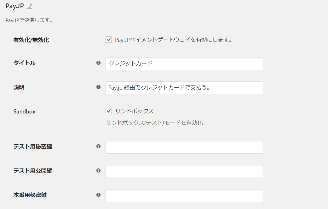Click the 説明 row label
328x209 pixels.
click(19, 87)
